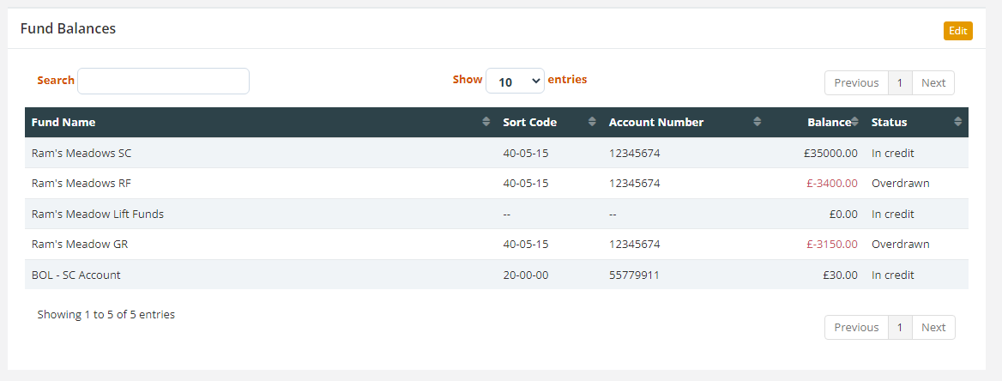Click Previous in top pagination
This screenshot has width=1002, height=381.
tap(856, 82)
